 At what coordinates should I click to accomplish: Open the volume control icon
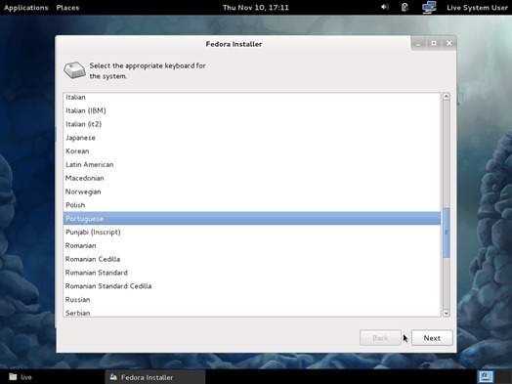coord(385,7)
